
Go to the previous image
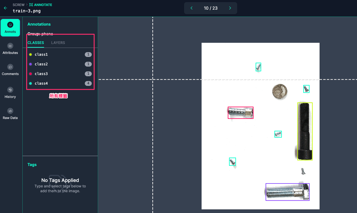[x=191, y=8]
